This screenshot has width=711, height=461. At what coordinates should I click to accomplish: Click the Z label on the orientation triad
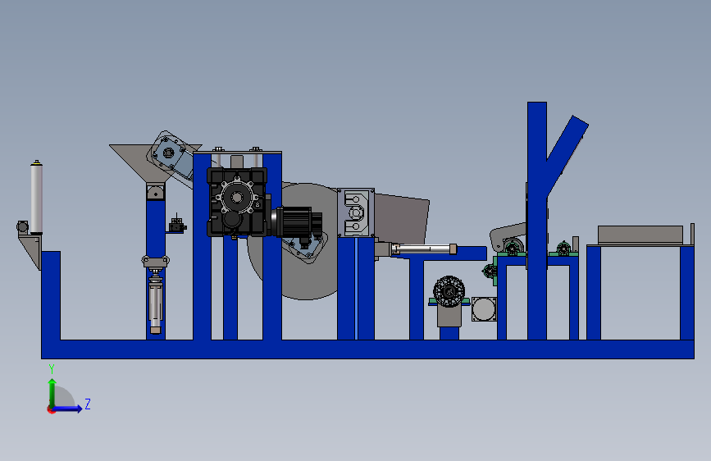coord(88,404)
